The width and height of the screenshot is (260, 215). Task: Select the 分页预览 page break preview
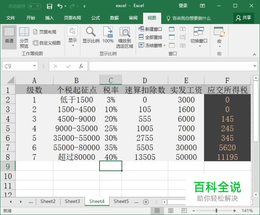[24, 38]
